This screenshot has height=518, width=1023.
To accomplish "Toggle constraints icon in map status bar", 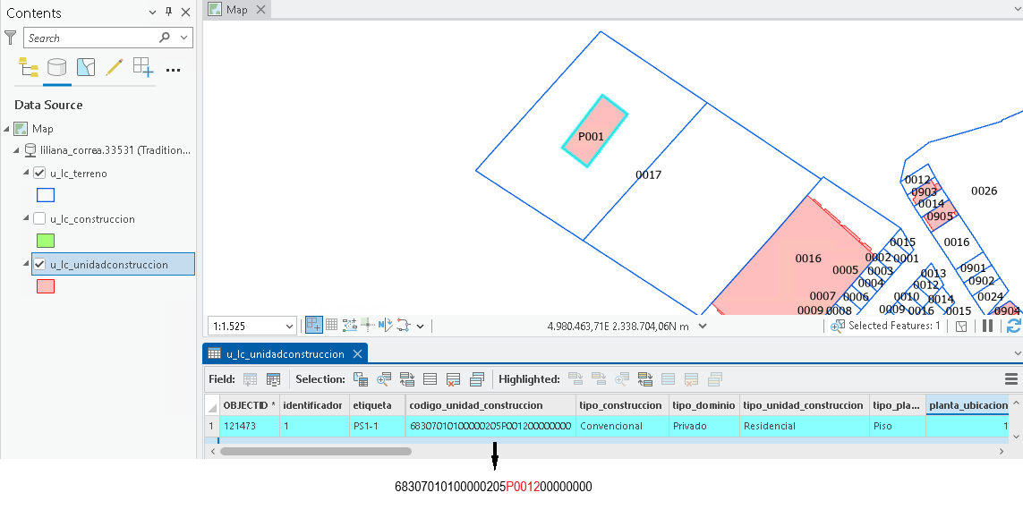I will click(x=349, y=325).
